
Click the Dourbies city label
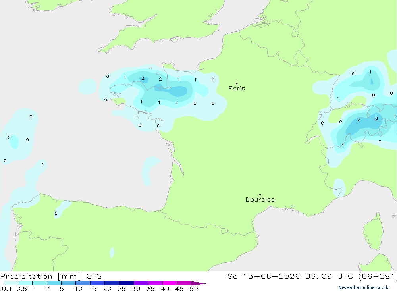coord(260,200)
